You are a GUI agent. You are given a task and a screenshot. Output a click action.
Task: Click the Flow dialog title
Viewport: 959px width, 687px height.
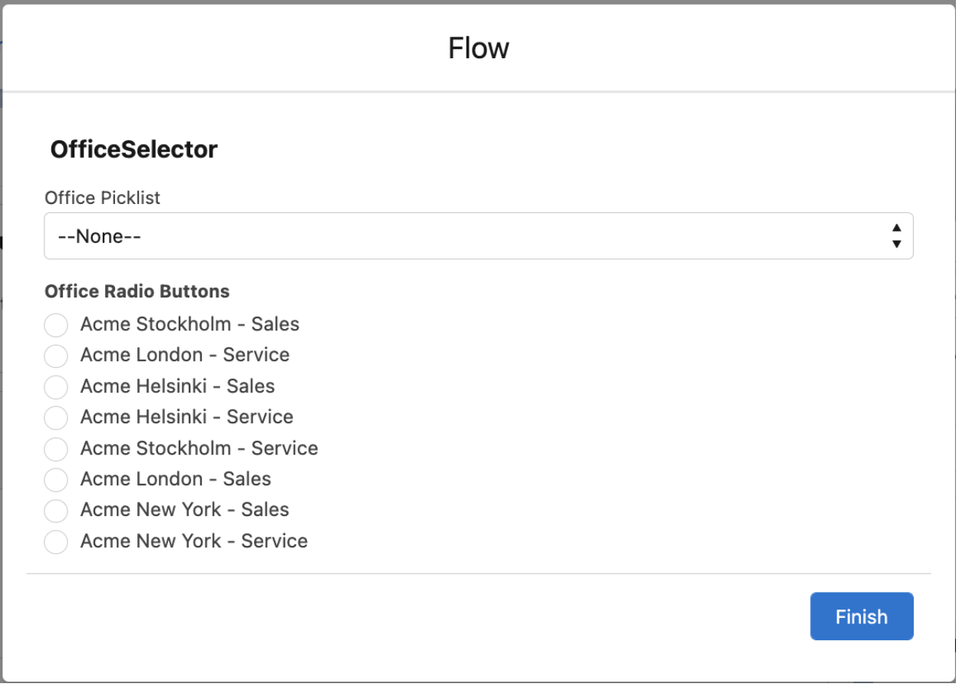click(478, 48)
